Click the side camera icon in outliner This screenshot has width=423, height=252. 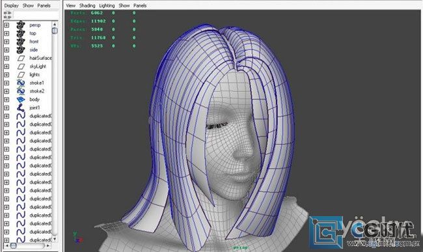(x=21, y=50)
